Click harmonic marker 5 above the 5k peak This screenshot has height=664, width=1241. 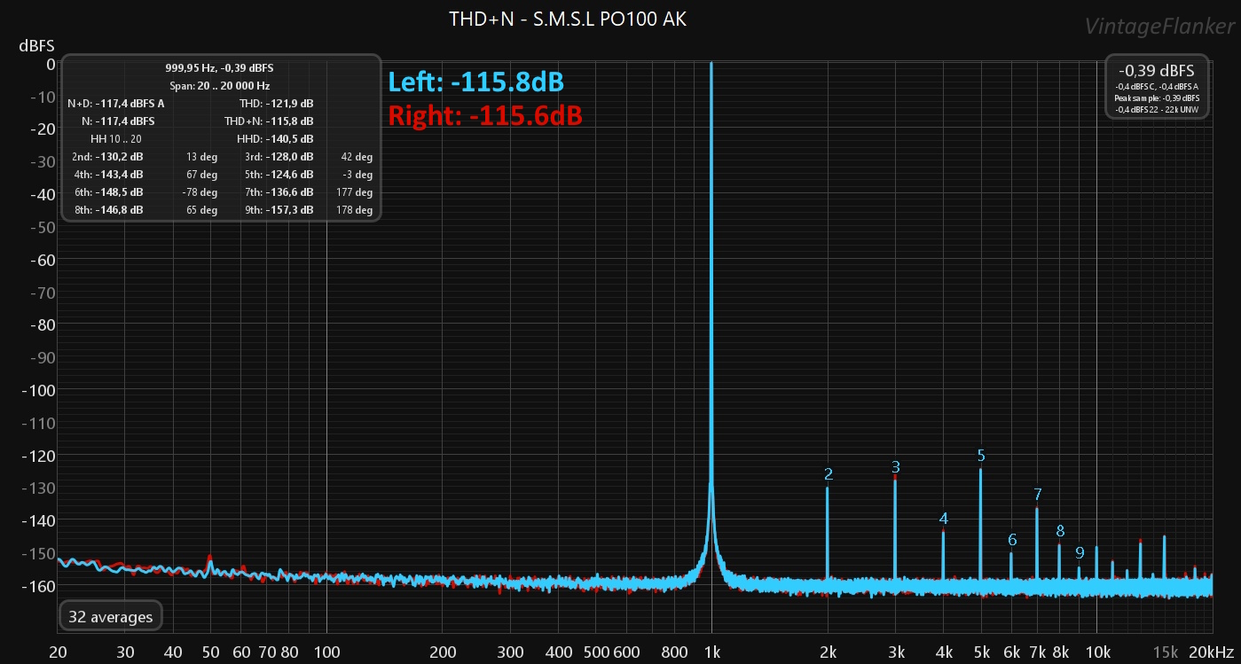981,456
